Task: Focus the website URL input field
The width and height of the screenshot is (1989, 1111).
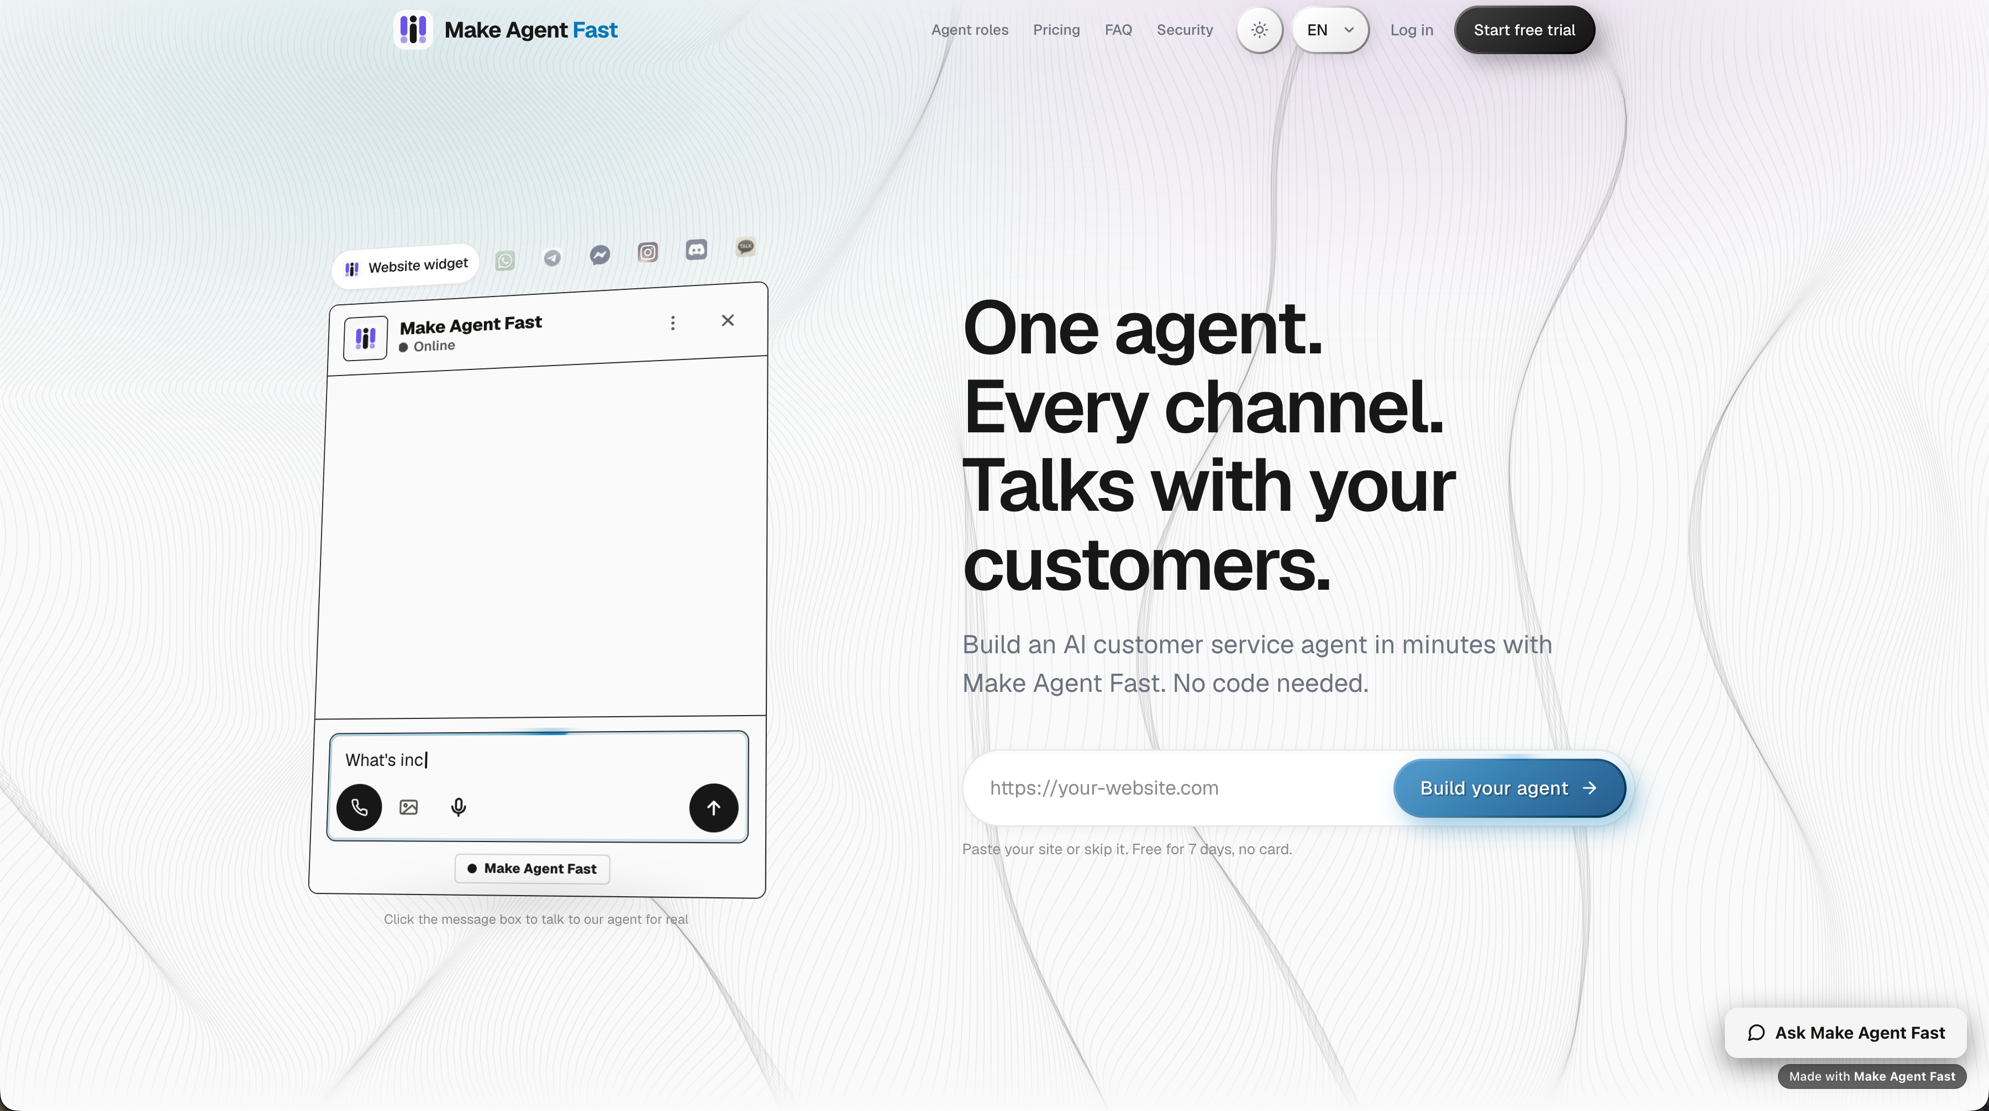Action: point(1178,788)
